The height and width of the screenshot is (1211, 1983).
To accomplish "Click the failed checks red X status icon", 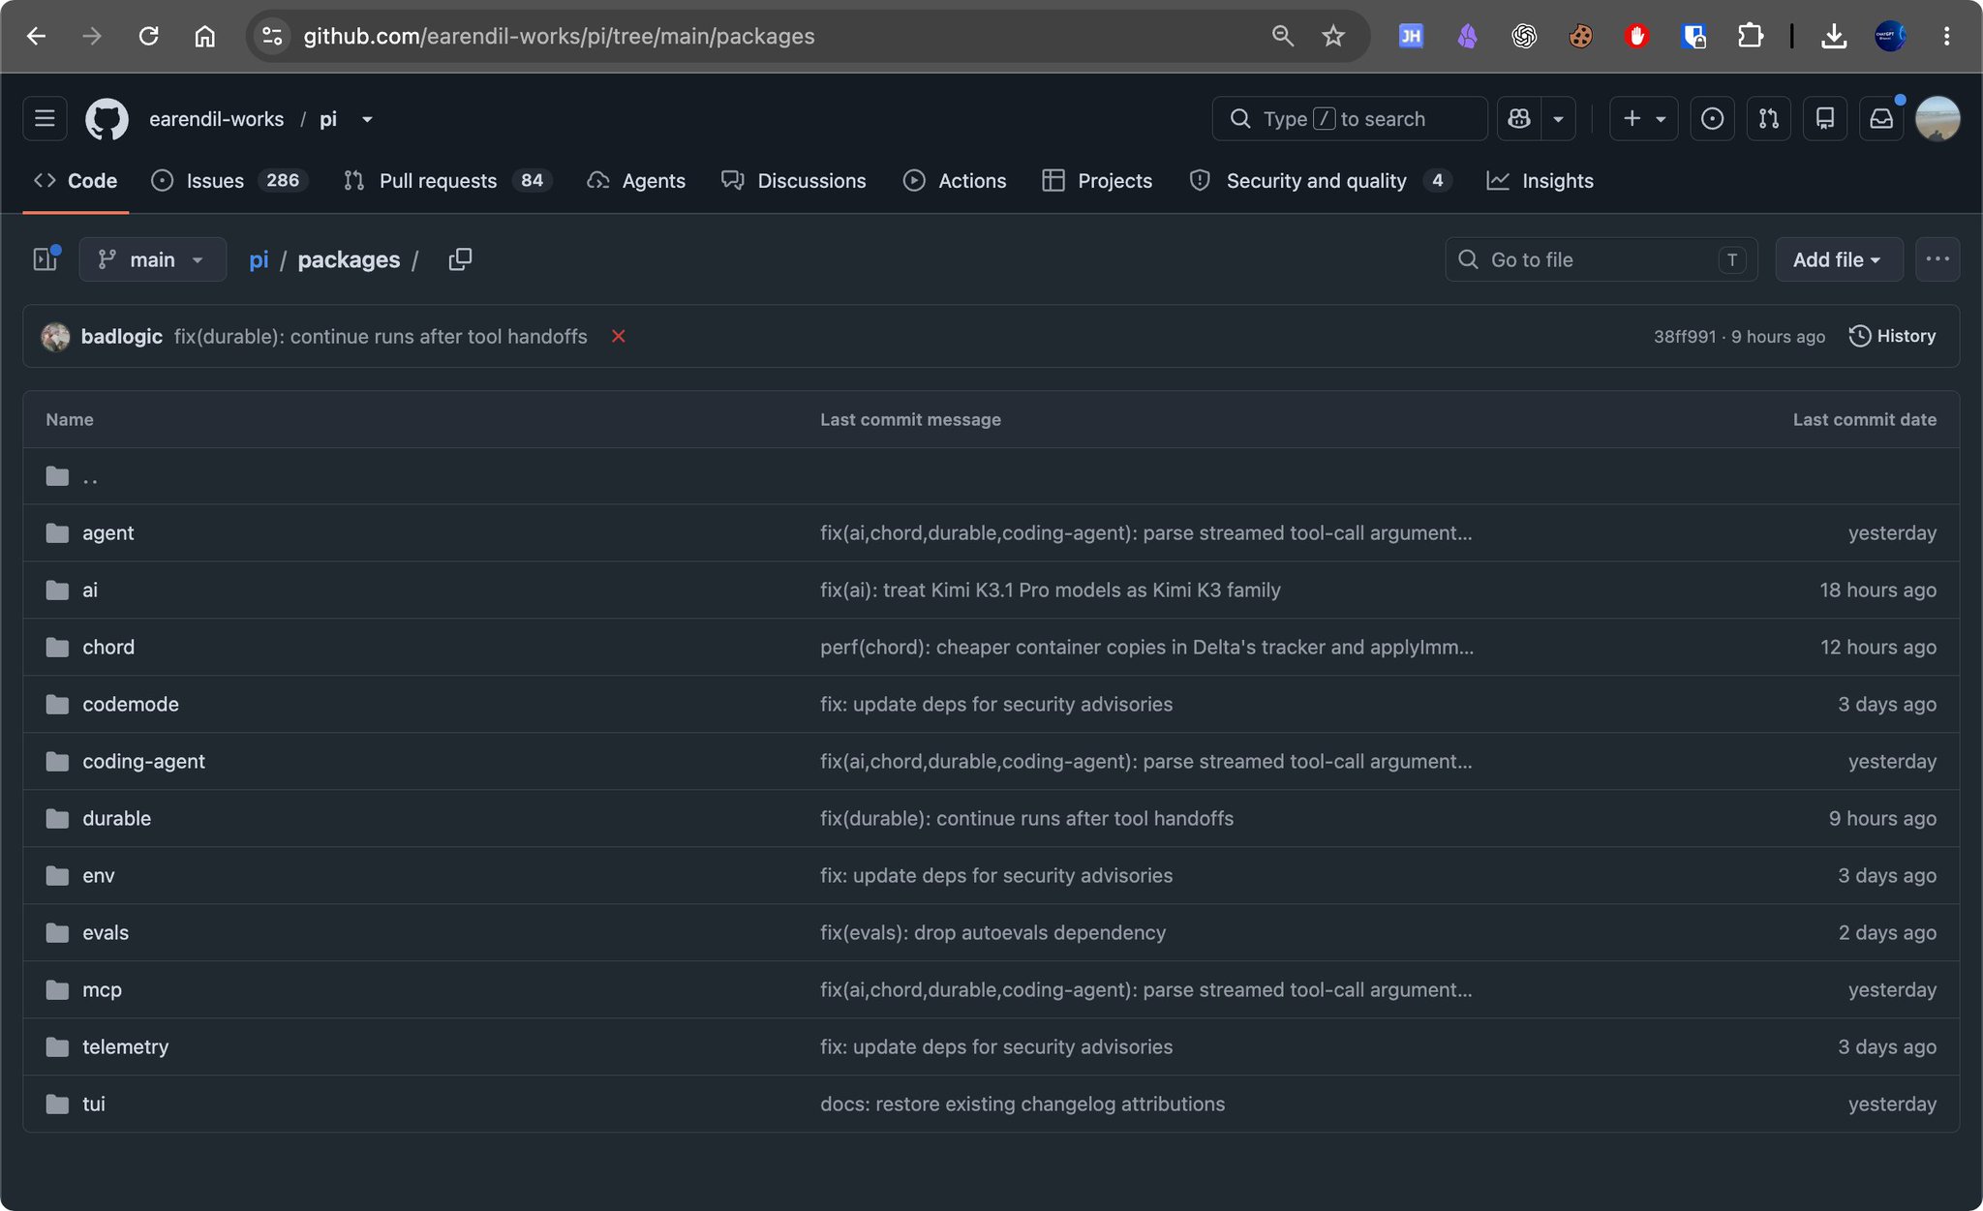I will [x=618, y=336].
